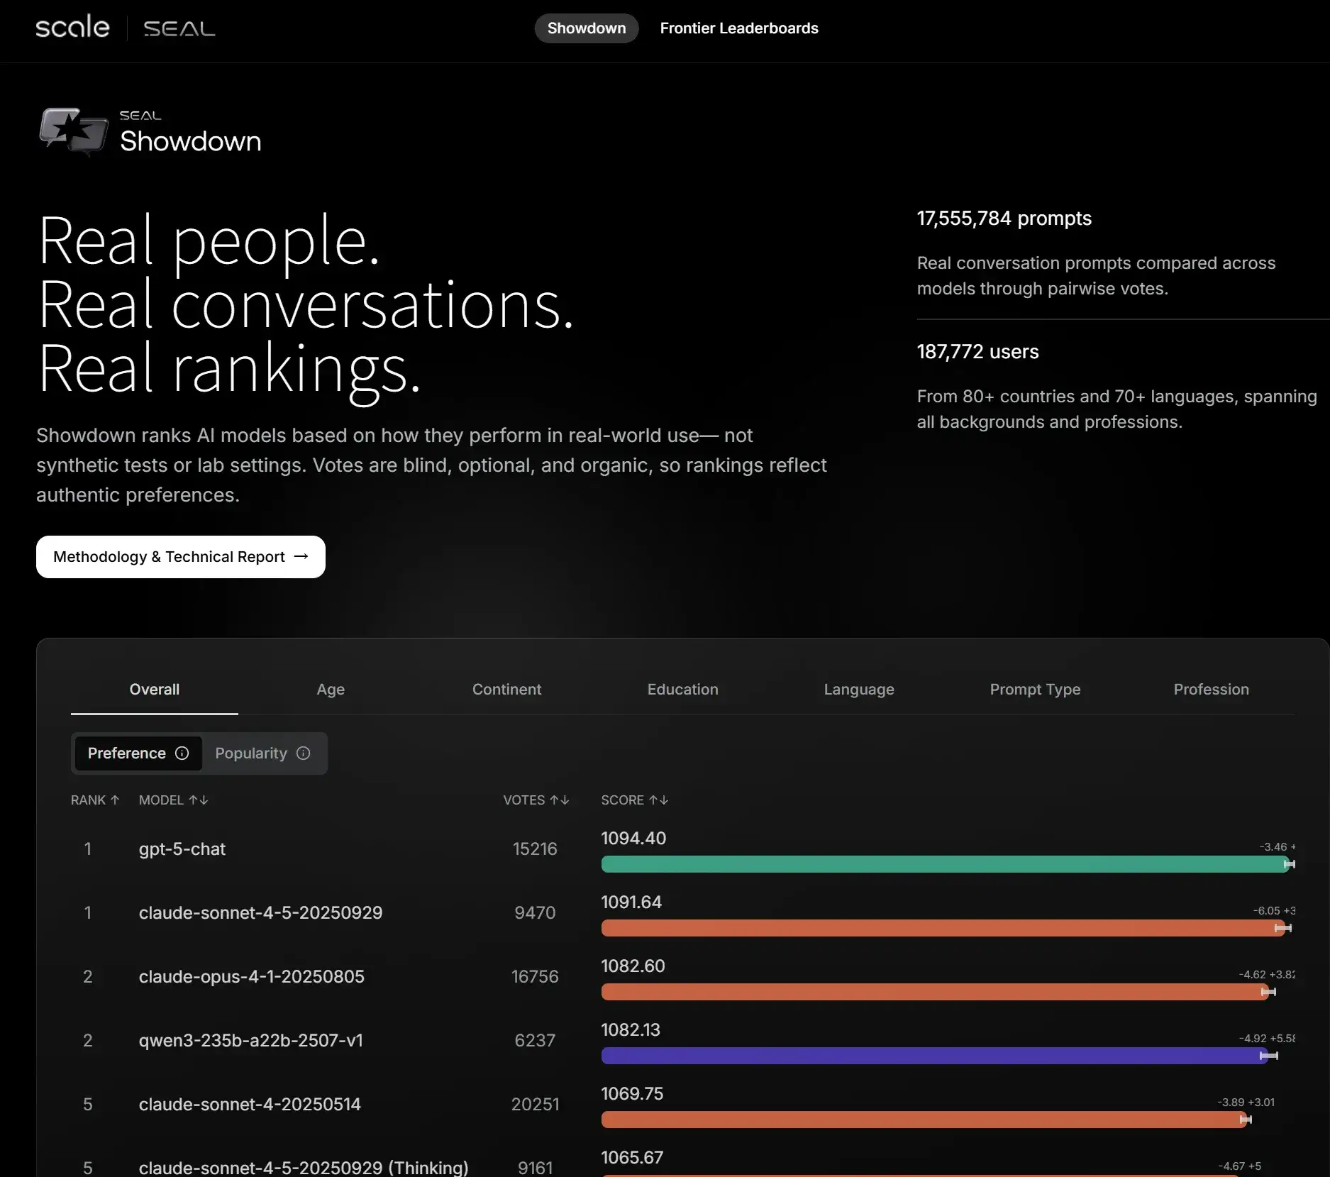Go to Frontier Leaderboards page
Screen dimensions: 1330x1177
[x=738, y=28]
